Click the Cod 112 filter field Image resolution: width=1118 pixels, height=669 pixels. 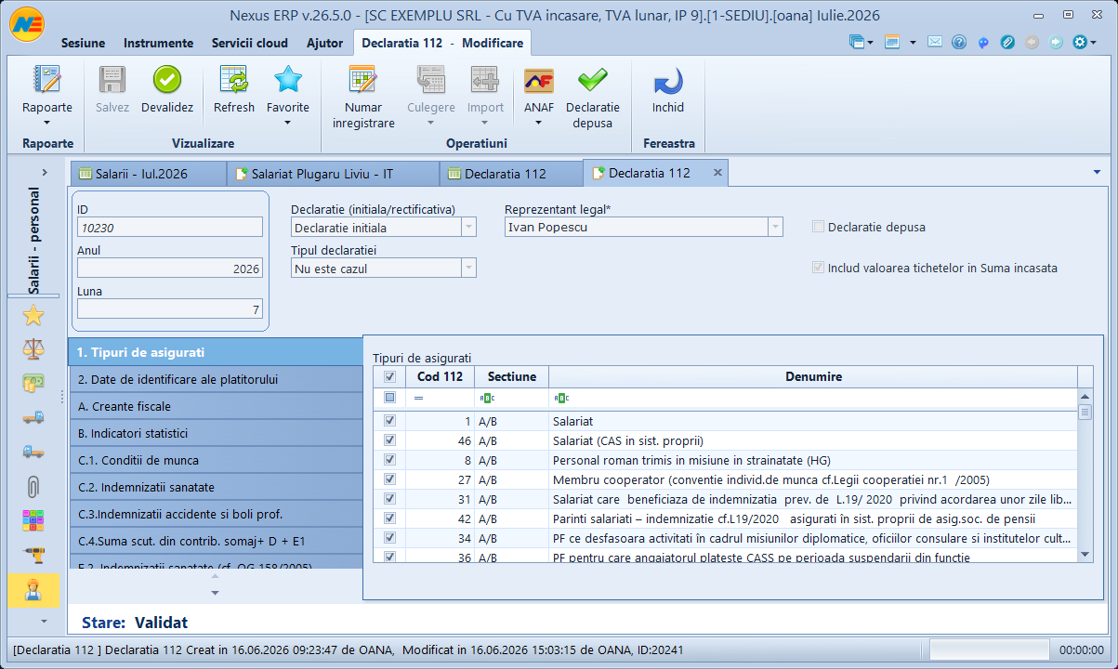(x=440, y=398)
